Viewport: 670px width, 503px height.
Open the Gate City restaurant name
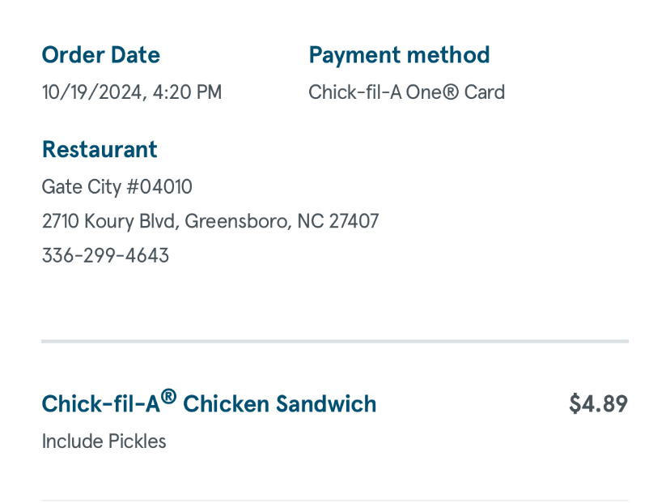(x=81, y=187)
